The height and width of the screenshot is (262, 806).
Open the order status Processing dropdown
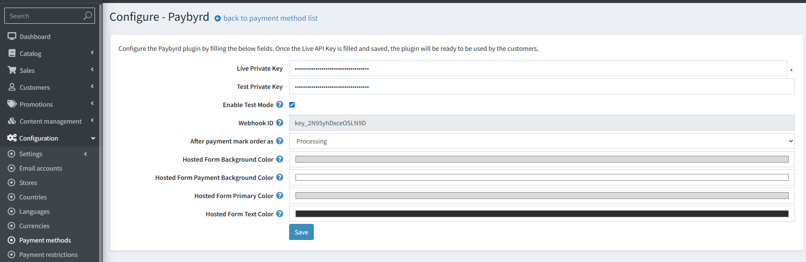coord(542,141)
